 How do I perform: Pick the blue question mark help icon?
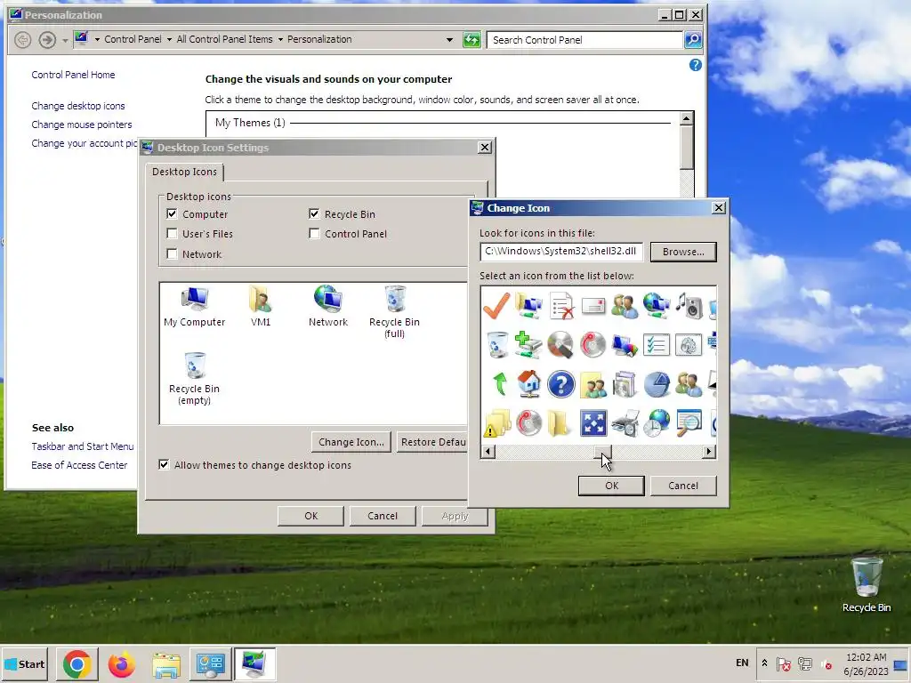[561, 384]
